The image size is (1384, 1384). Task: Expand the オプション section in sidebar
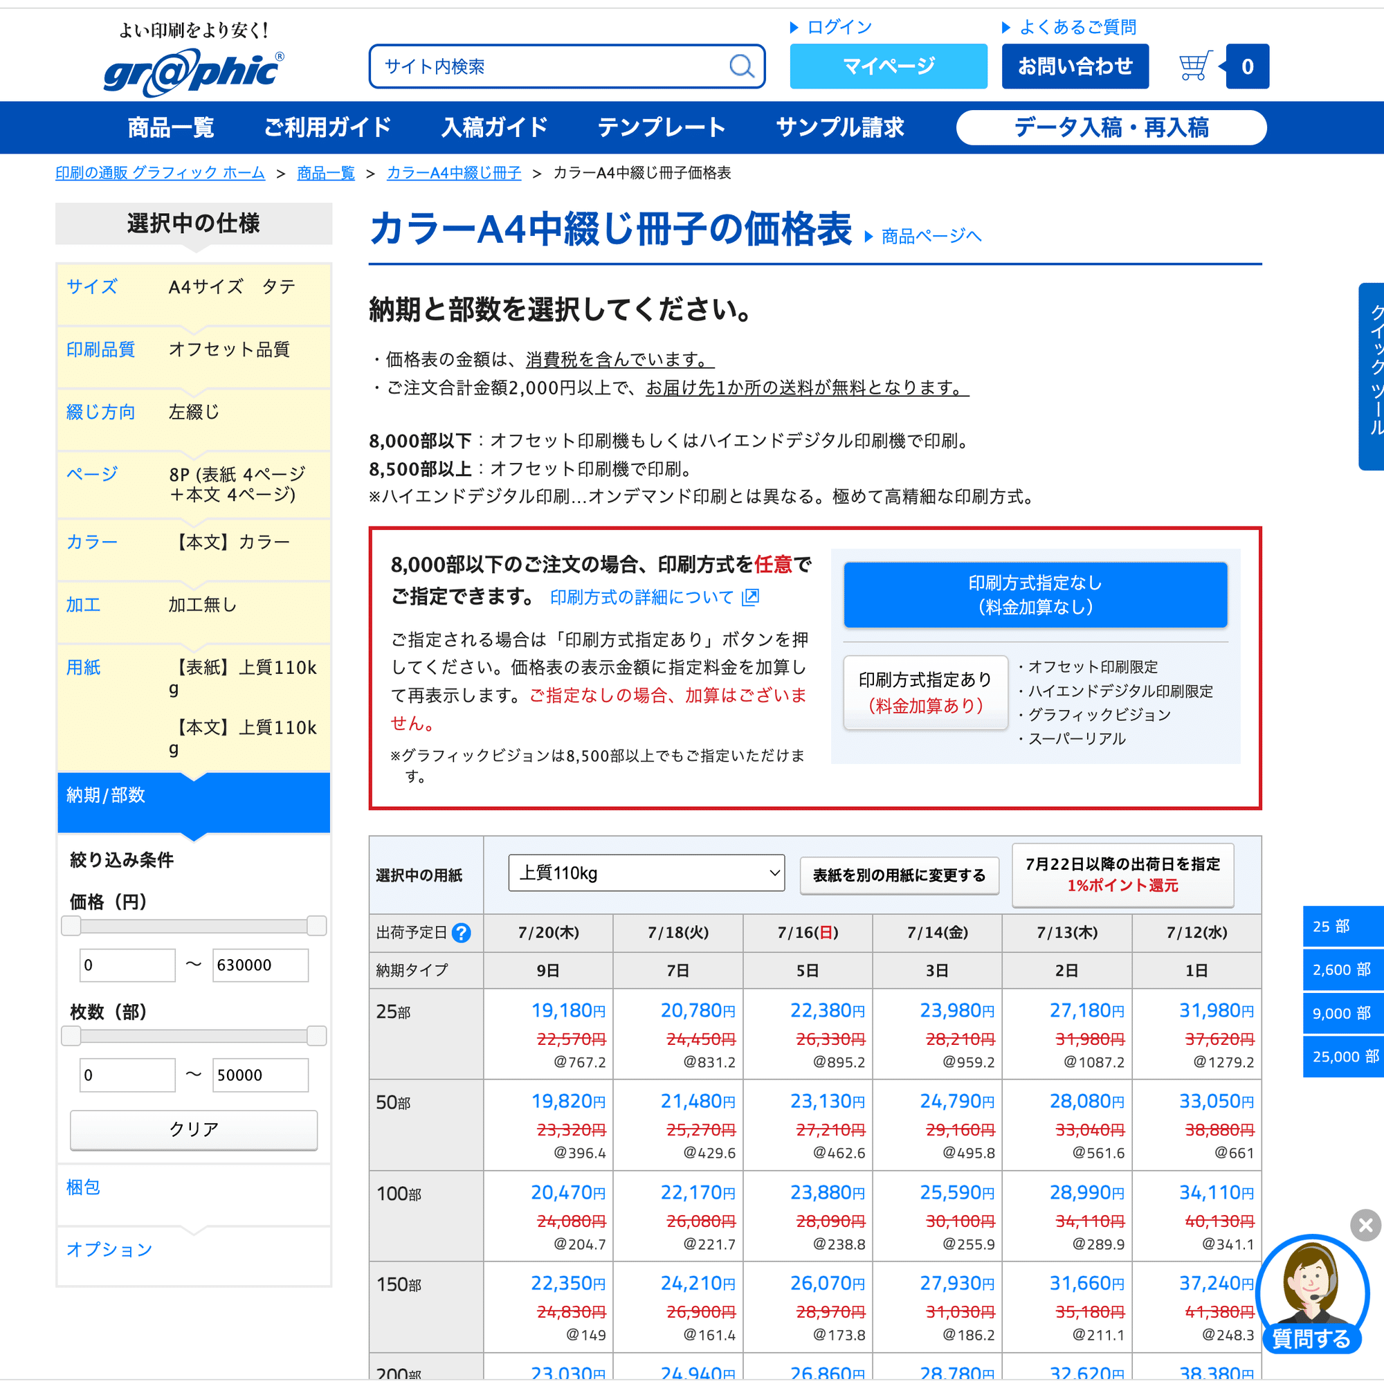109,1249
